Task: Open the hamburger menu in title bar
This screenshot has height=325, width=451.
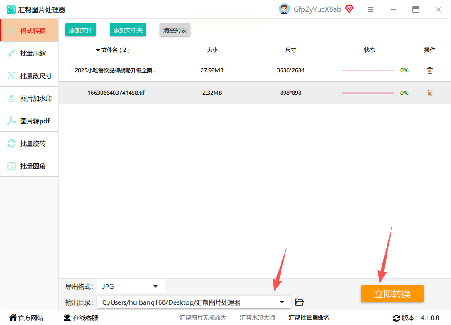Action: [370, 9]
